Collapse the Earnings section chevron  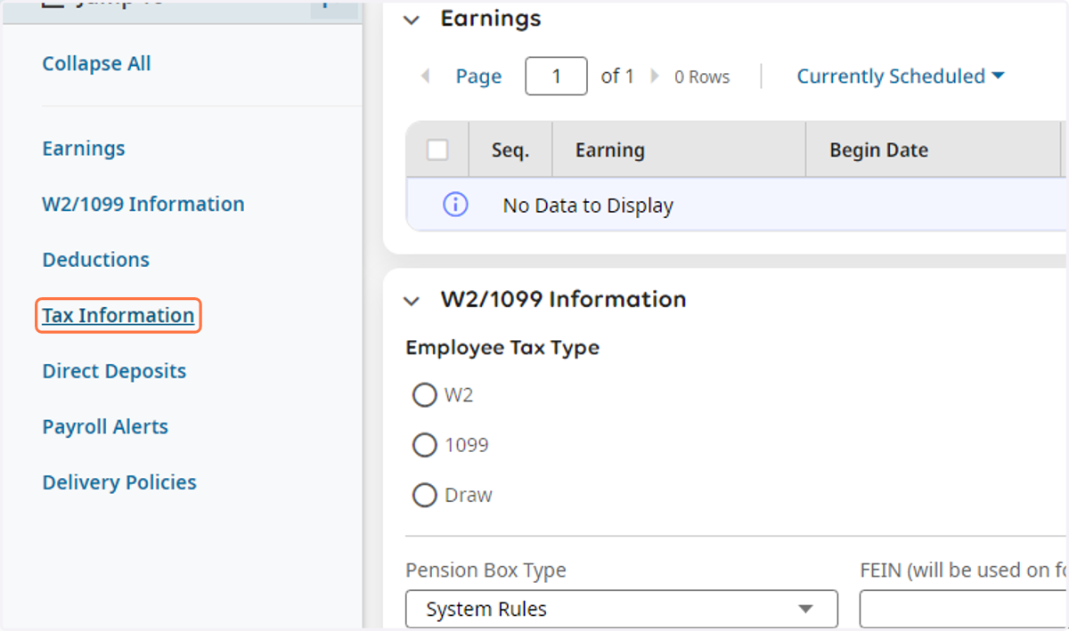point(412,20)
